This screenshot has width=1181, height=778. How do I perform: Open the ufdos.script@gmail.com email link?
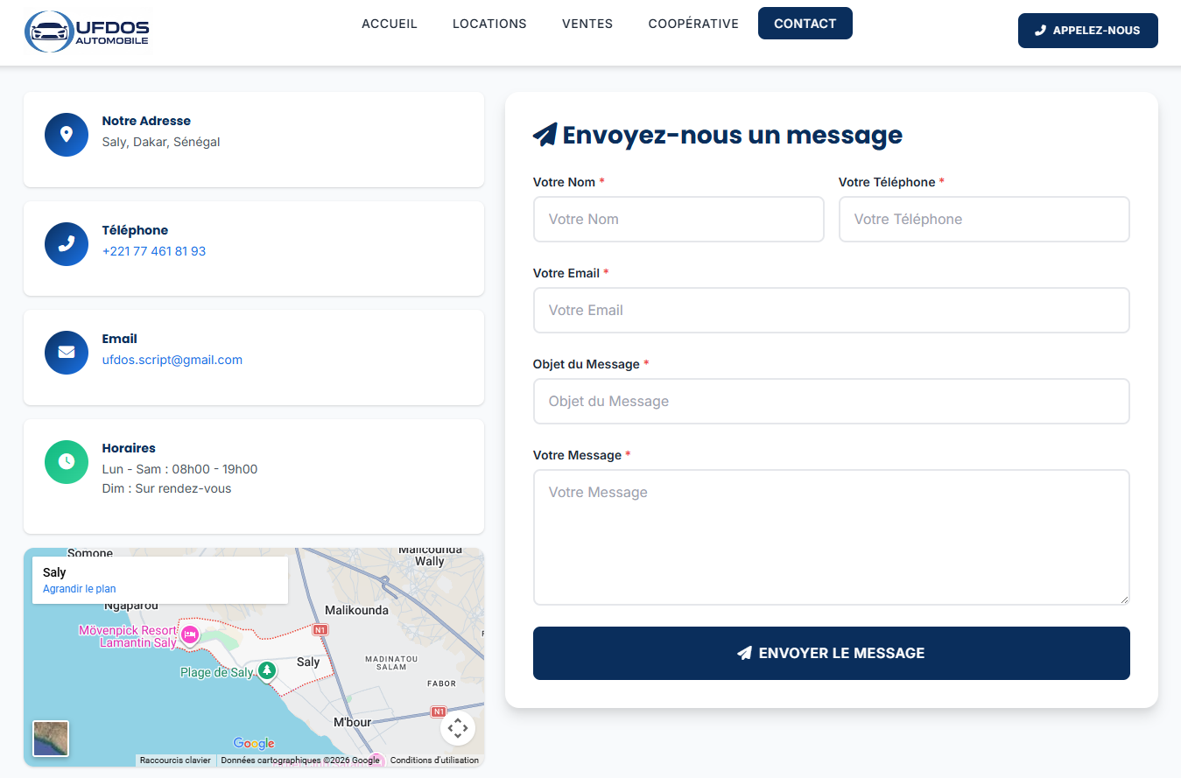(172, 360)
